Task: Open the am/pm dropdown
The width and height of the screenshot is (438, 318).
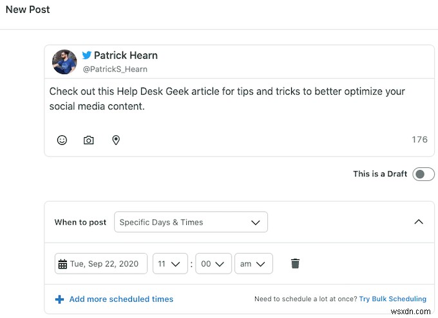Action: tap(253, 263)
